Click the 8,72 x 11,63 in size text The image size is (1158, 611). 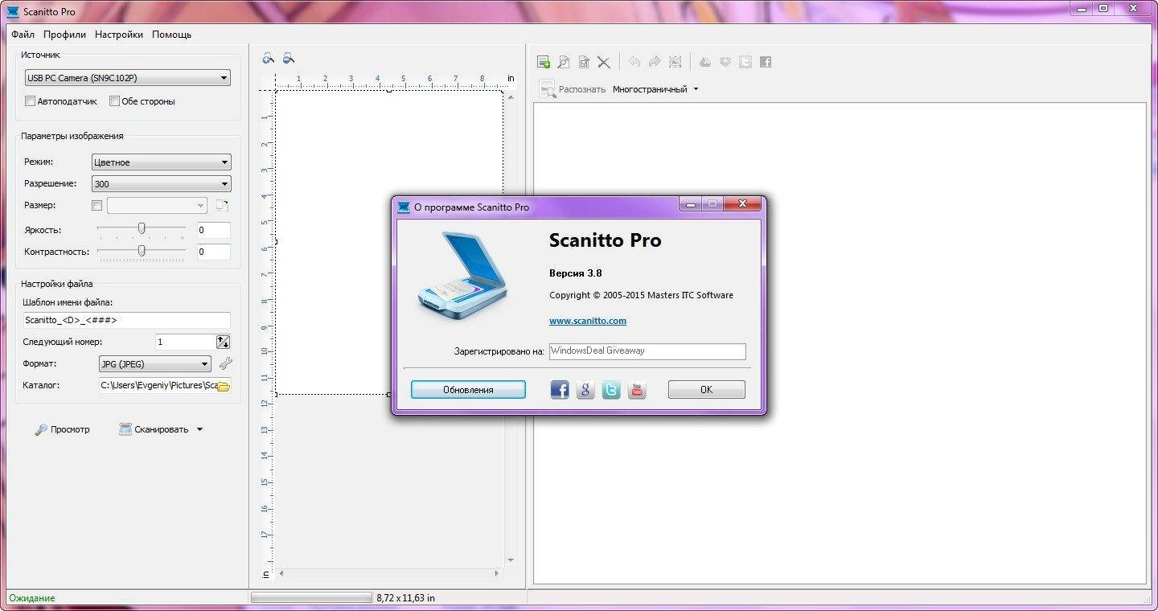(405, 598)
